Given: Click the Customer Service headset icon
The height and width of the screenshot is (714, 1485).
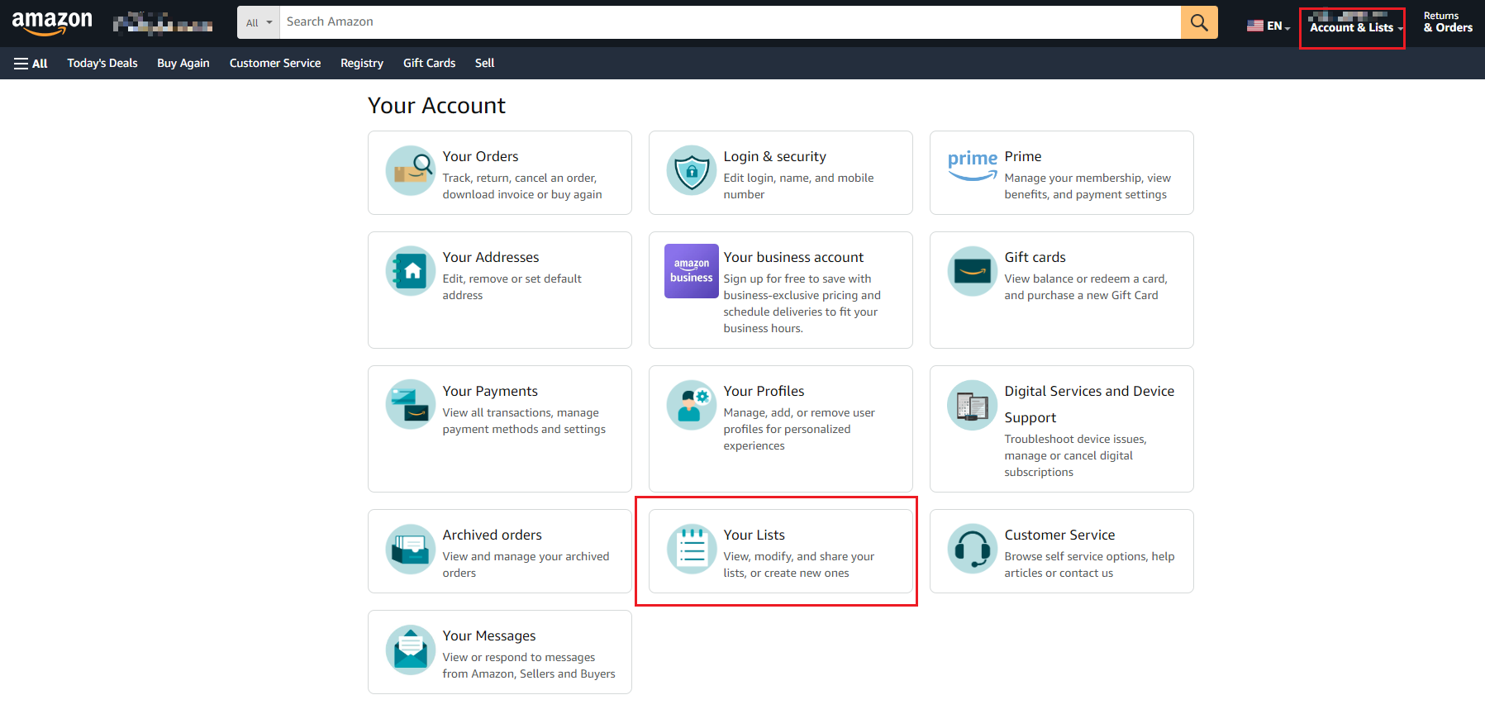Looking at the screenshot, I should (973, 549).
